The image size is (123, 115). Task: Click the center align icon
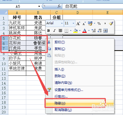[x=60, y=31]
